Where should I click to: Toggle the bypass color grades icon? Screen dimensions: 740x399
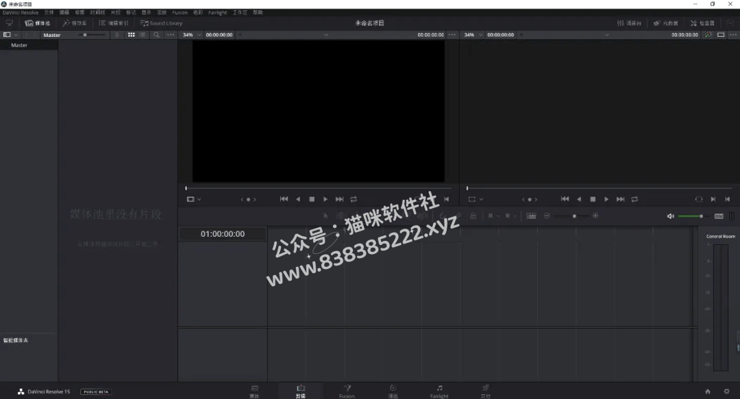pos(708,35)
